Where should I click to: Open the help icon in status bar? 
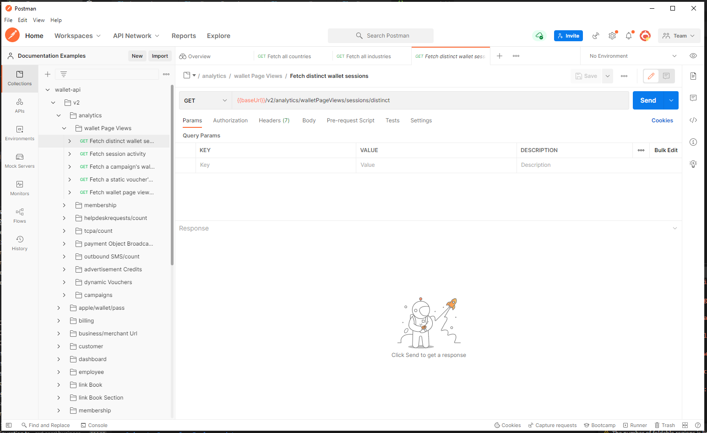[x=698, y=425]
